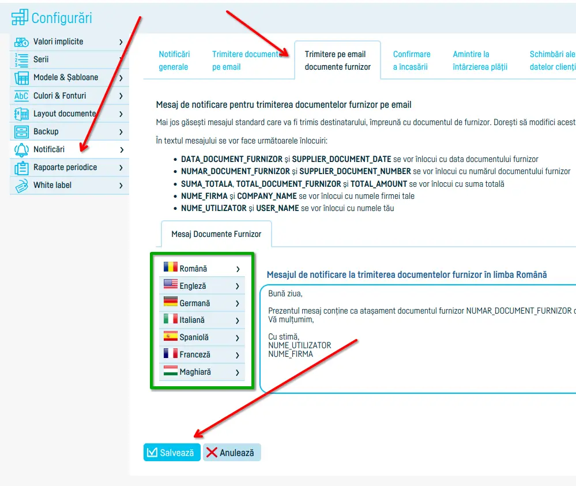Switch to Notificări generale tab
The width and height of the screenshot is (576, 486).
[x=174, y=61]
